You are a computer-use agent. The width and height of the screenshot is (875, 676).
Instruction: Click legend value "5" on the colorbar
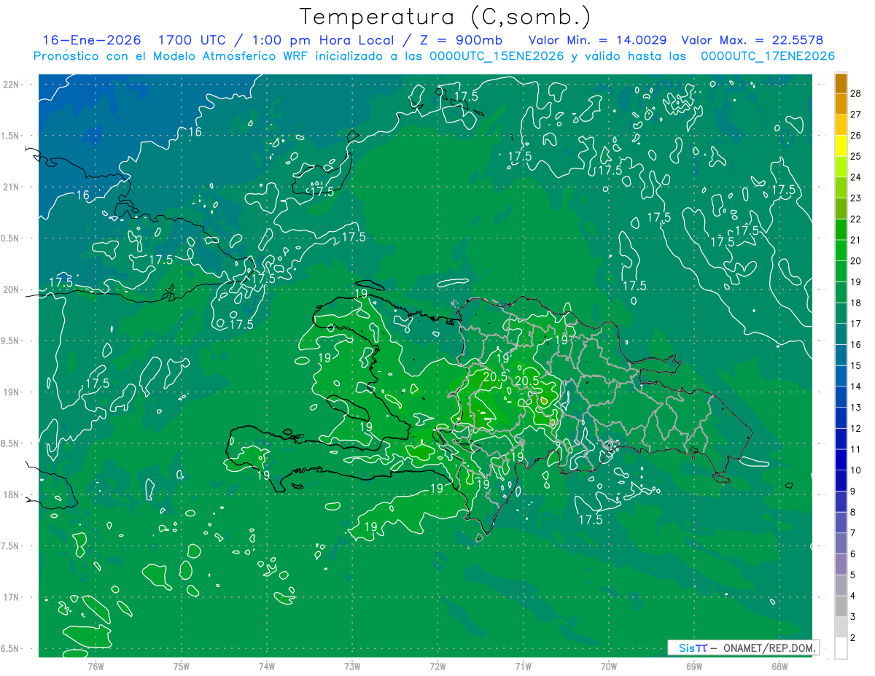[x=853, y=575]
